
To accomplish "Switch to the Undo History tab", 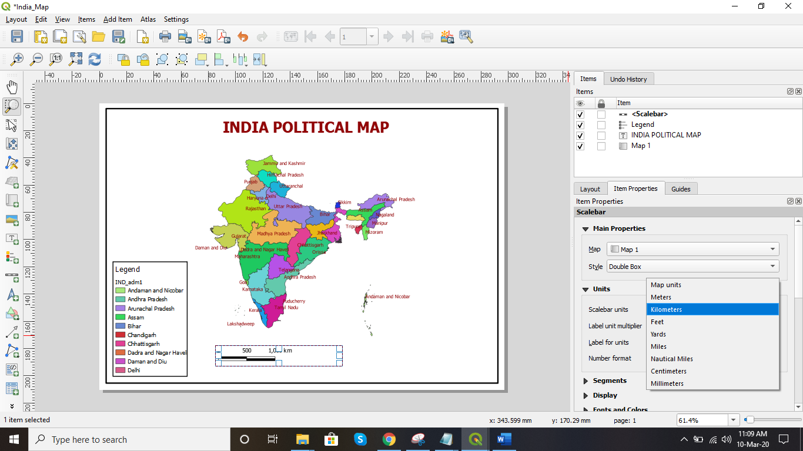I will point(628,79).
